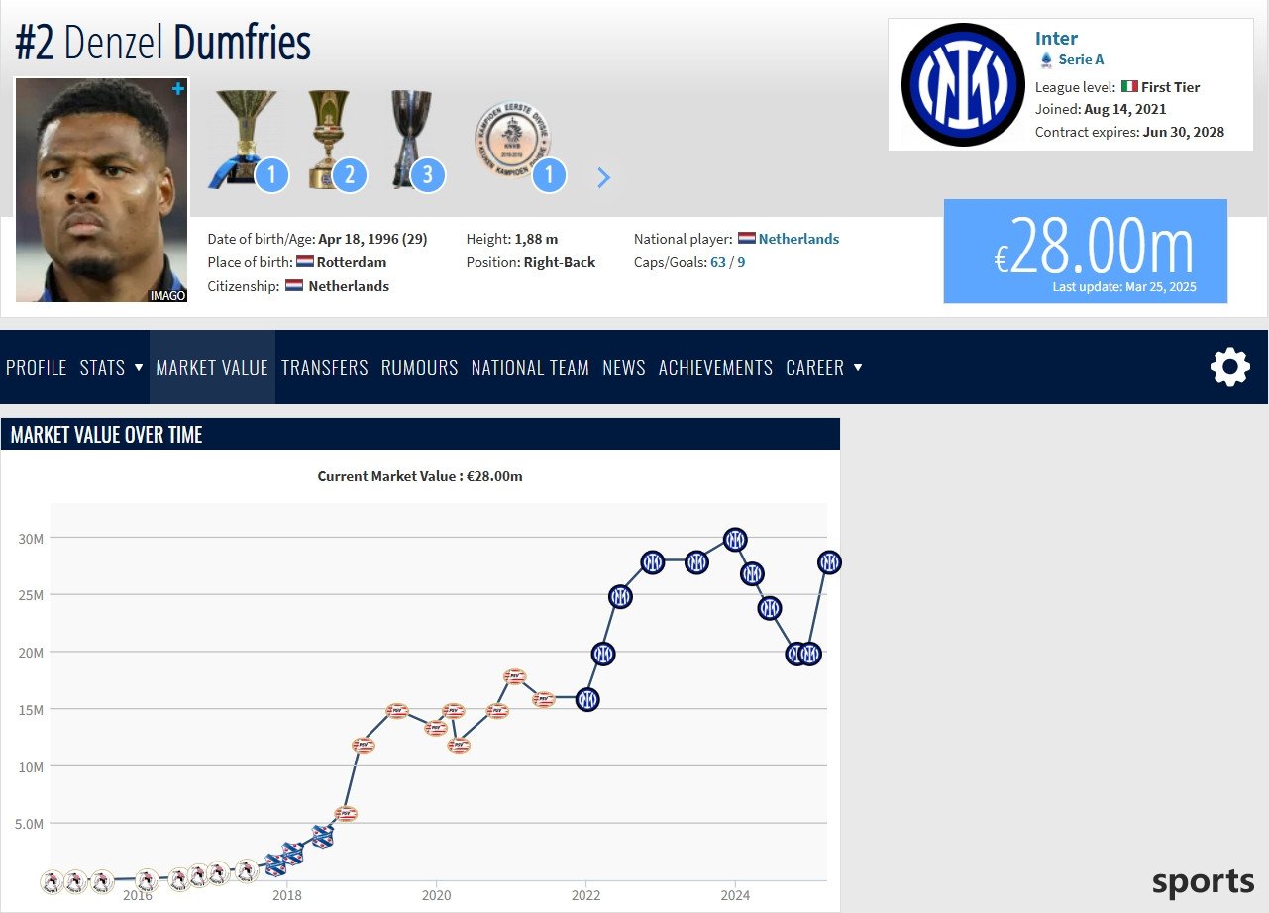The image size is (1269, 913).
Task: Click 'Current Market Value : €28.00m' chart title
Action: coord(420,476)
